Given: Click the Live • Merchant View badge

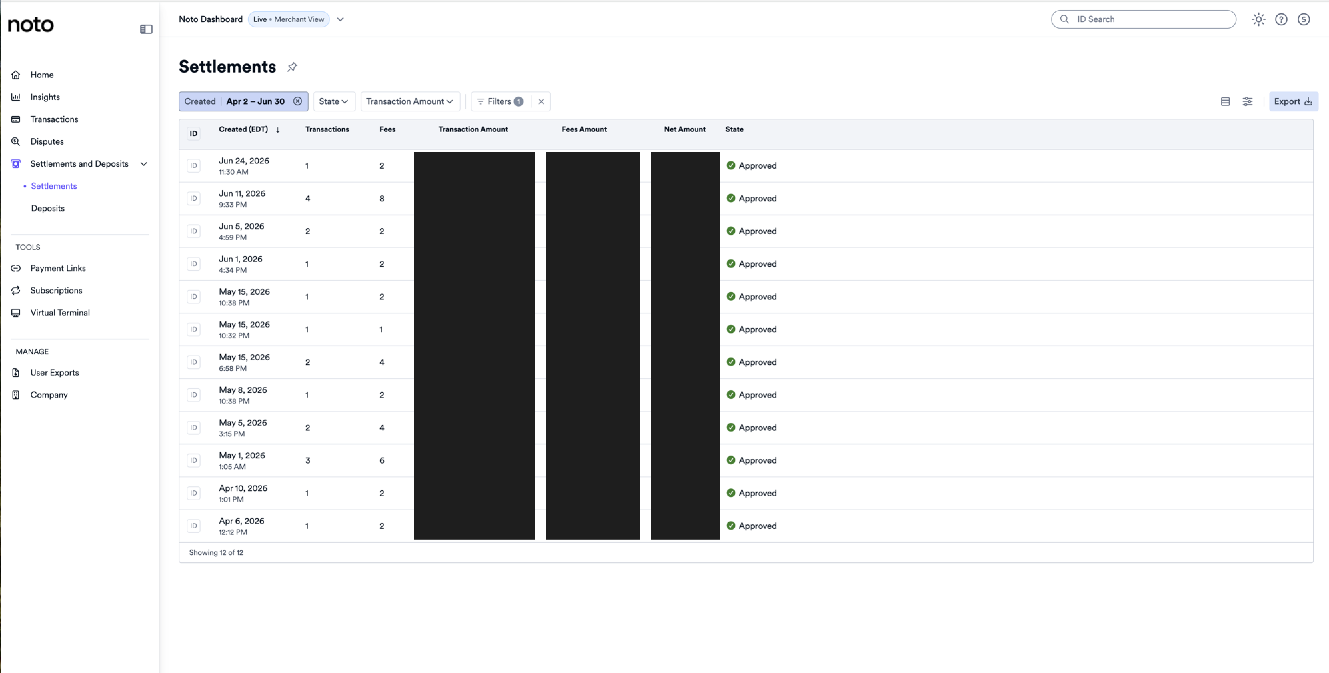Looking at the screenshot, I should click(x=288, y=19).
